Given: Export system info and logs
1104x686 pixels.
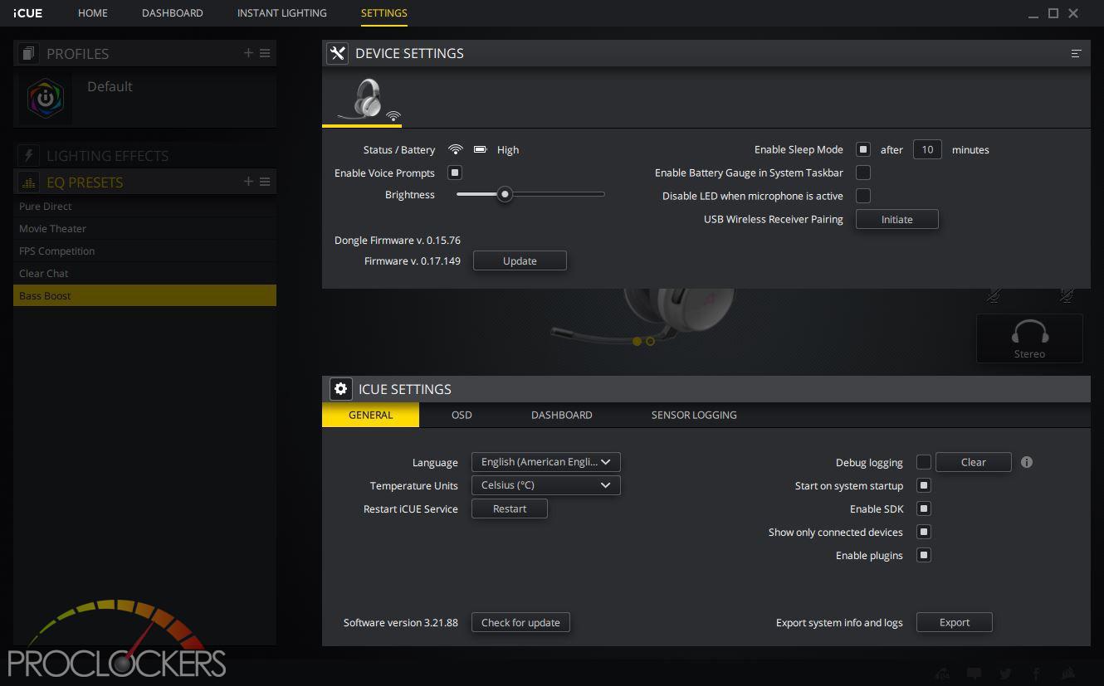Looking at the screenshot, I should 954,622.
